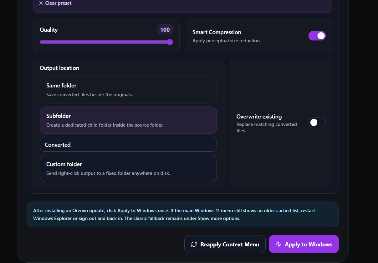This screenshot has width=378, height=263.
Task: Click the Output location heading
Action: tap(59, 68)
